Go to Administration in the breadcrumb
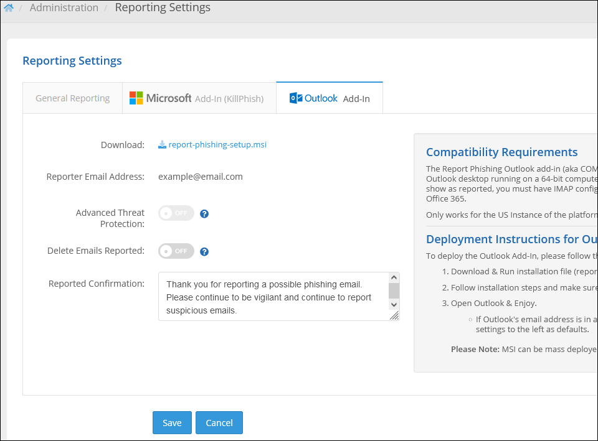Screen dimensions: 598x441 [x=64, y=8]
